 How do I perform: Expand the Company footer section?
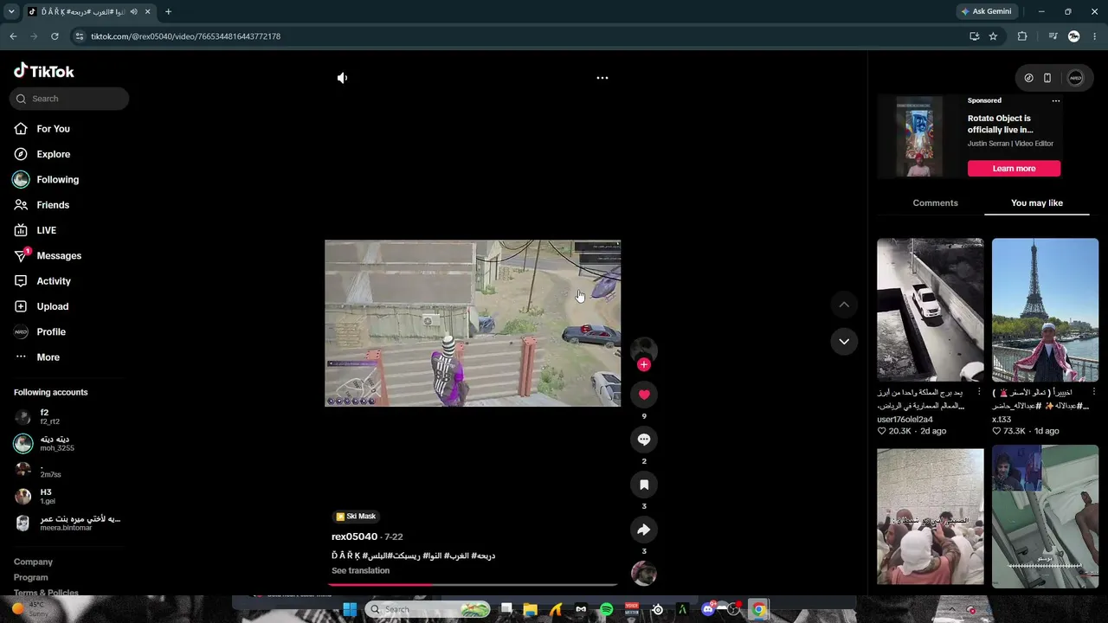pyautogui.click(x=33, y=562)
